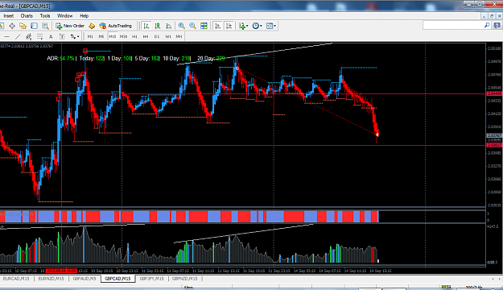Open the Insert menu
The width and height of the screenshot is (503, 290).
point(9,16)
